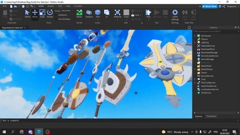This screenshot has width=240, height=135.
Task: Open the Part type dropdown arrow
Action: coord(97,20)
